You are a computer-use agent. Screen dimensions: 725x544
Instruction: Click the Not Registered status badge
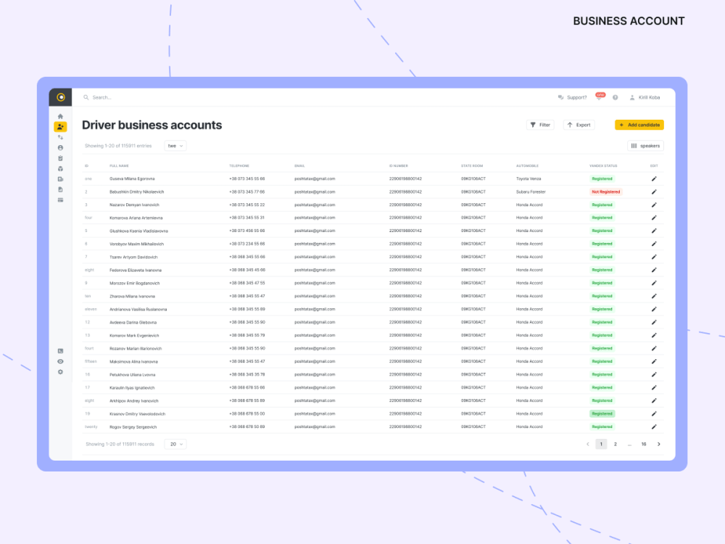point(605,191)
